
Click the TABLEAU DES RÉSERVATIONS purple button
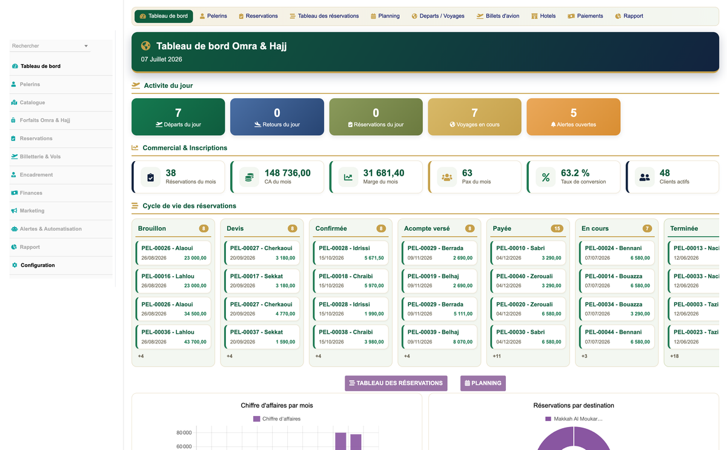click(396, 383)
